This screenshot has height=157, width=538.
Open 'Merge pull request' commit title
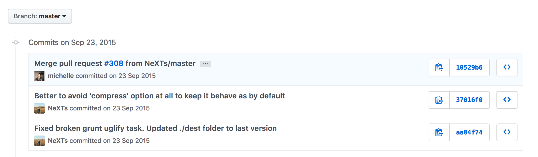point(68,63)
